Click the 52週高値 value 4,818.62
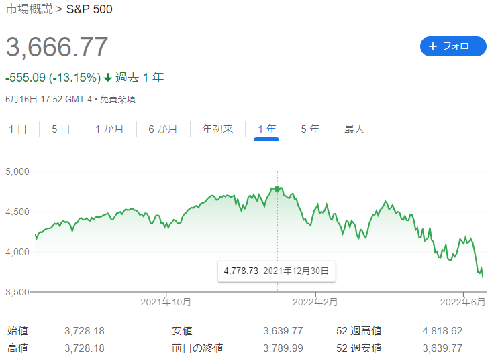The height and width of the screenshot is (359, 498). [x=442, y=331]
